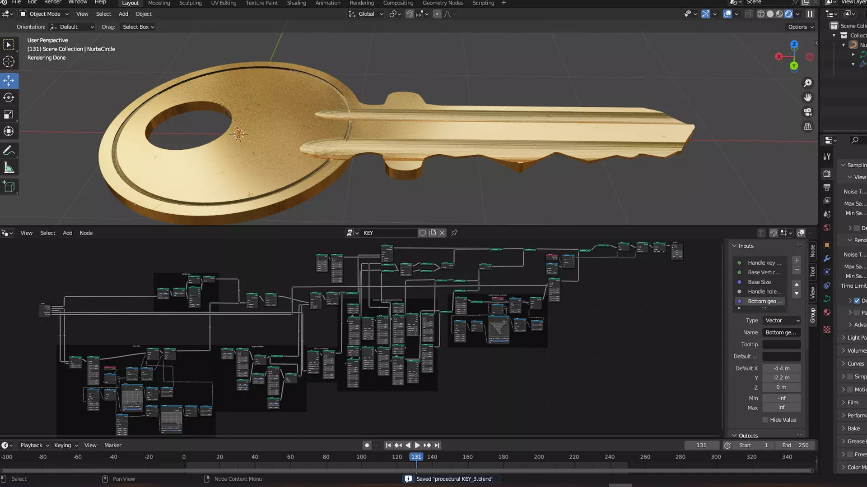This screenshot has height=487, width=867.
Task: Add a new group input socket
Action: [x=797, y=261]
